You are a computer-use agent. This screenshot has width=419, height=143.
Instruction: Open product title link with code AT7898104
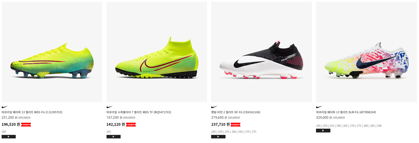[x=346, y=112]
